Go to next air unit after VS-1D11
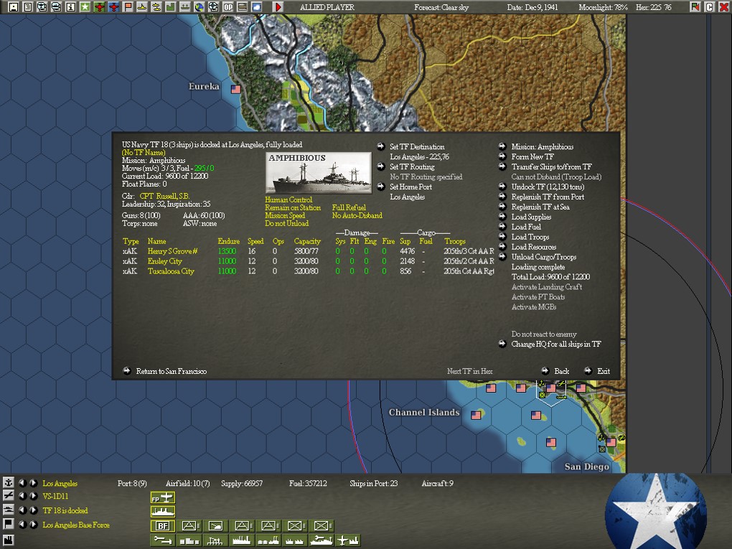Image resolution: width=732 pixels, height=549 pixels. (x=33, y=496)
